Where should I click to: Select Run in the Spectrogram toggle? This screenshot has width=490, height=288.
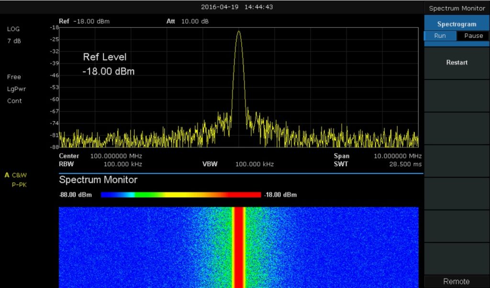(x=440, y=36)
